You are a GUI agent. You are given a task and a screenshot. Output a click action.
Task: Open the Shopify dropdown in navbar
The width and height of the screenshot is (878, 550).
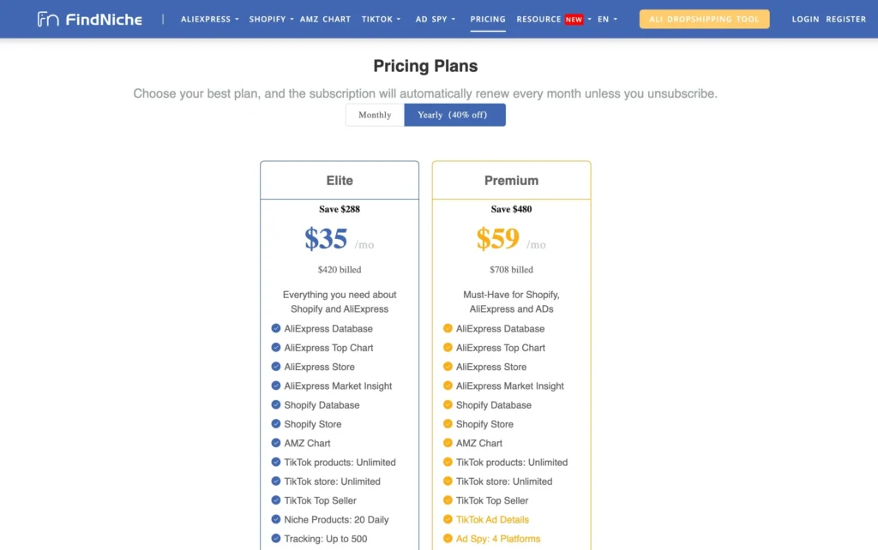271,19
